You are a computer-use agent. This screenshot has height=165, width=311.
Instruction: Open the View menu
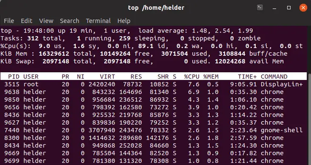click(x=46, y=21)
